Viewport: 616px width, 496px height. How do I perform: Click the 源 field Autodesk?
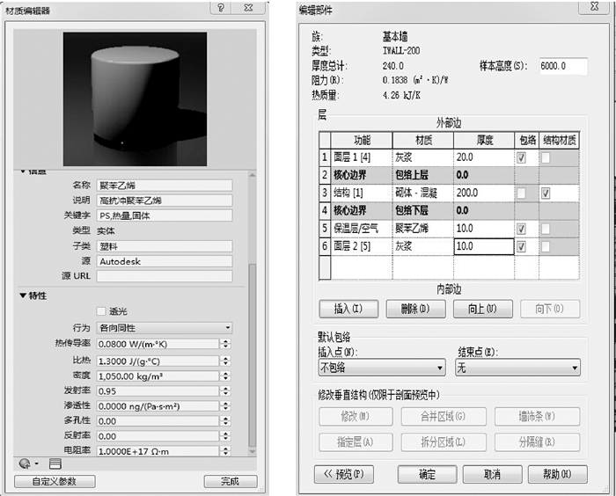pos(165,261)
